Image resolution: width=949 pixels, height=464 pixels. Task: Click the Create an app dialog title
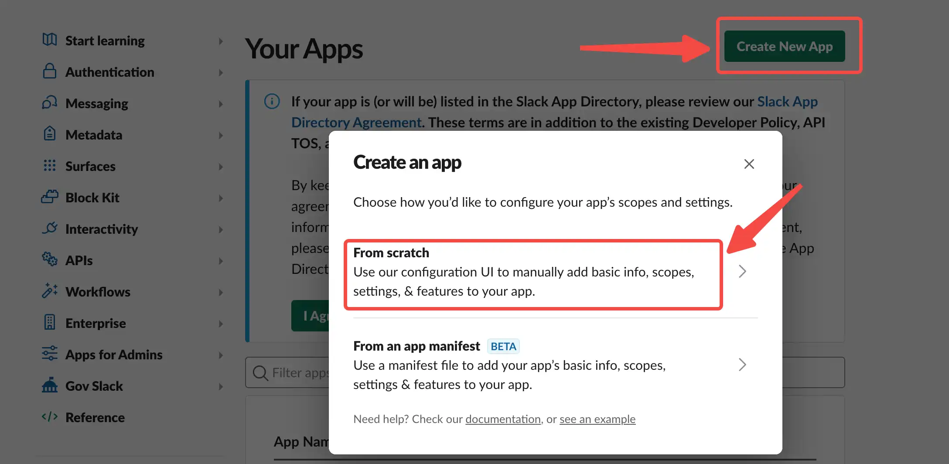[407, 162]
